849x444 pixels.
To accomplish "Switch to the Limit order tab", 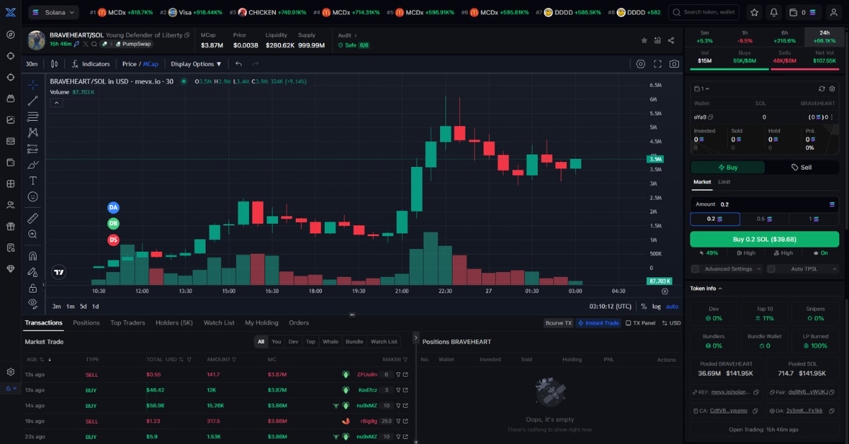I will point(724,182).
